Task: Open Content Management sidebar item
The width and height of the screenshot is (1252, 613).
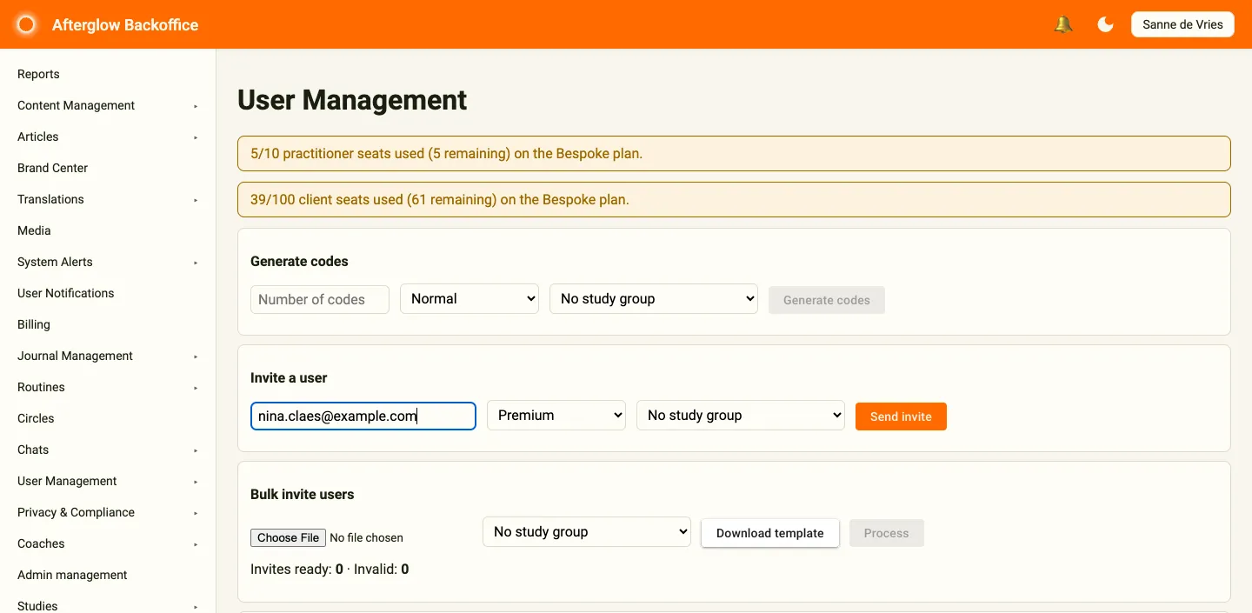Action: (76, 105)
